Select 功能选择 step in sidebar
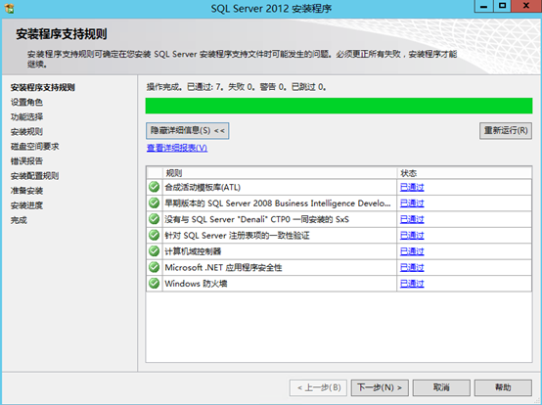Screen dimensions: 542x405 pyautogui.click(x=26, y=116)
